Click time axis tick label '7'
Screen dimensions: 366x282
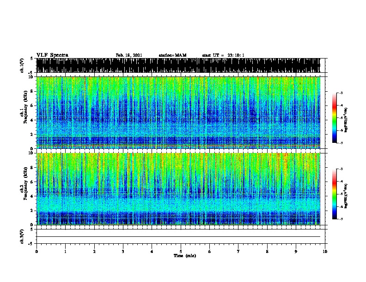coord(238,252)
